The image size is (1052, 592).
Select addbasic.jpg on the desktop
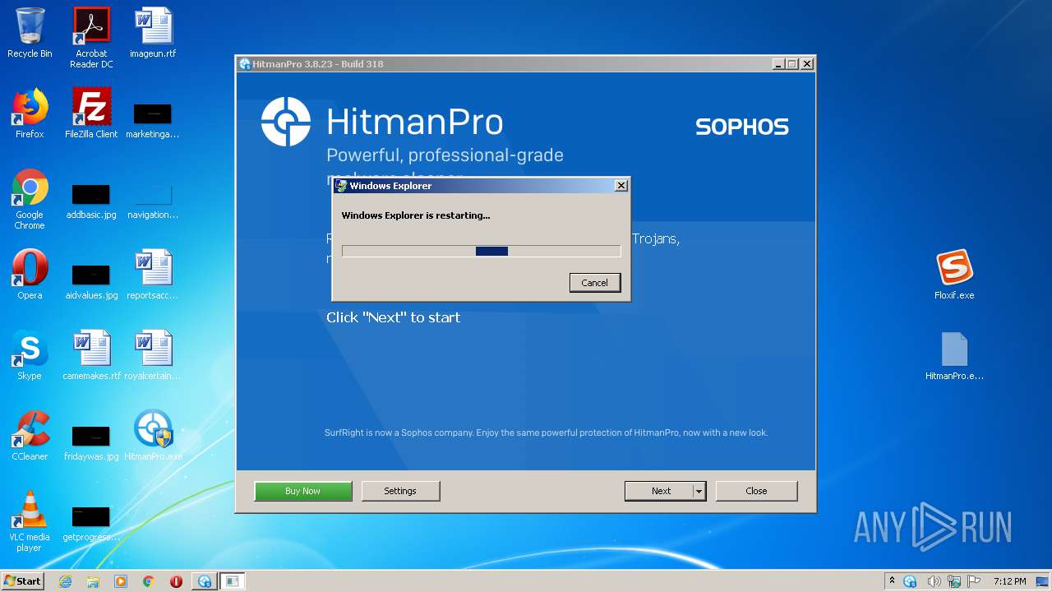click(91, 201)
